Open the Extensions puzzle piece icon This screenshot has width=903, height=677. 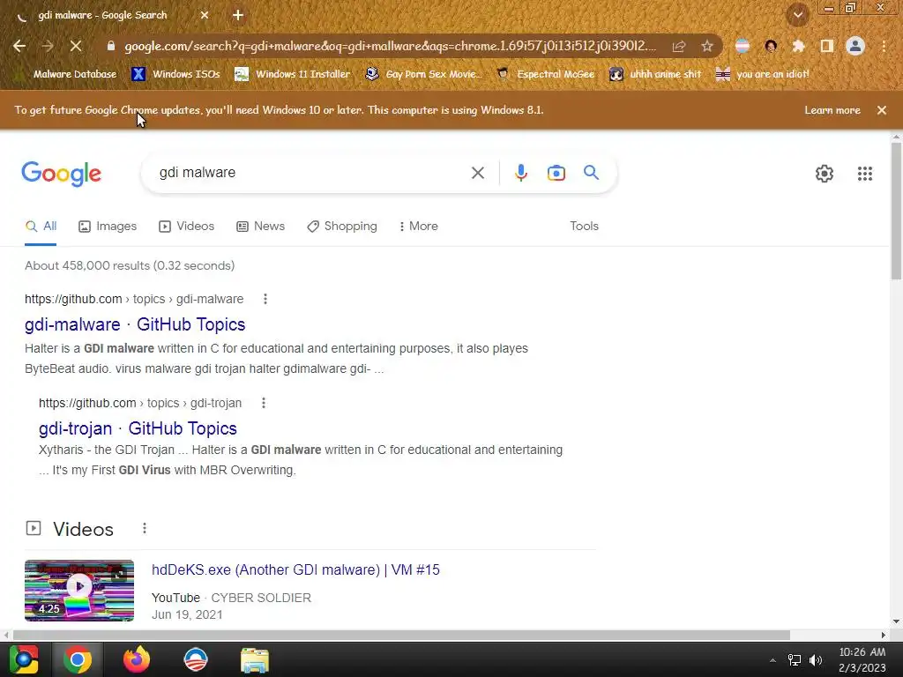point(799,46)
